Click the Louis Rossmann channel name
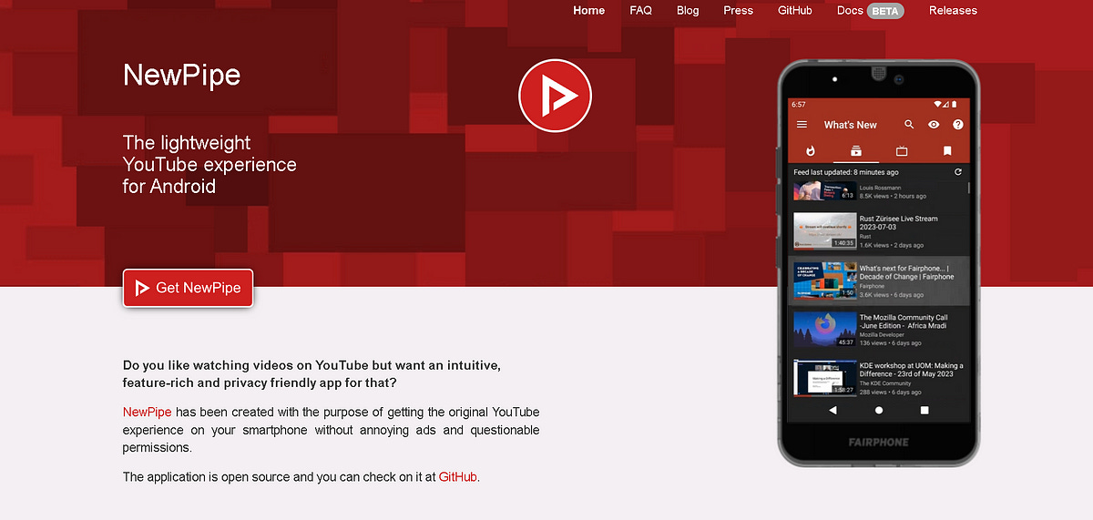Image resolution: width=1093 pixels, height=520 pixels. pos(879,188)
